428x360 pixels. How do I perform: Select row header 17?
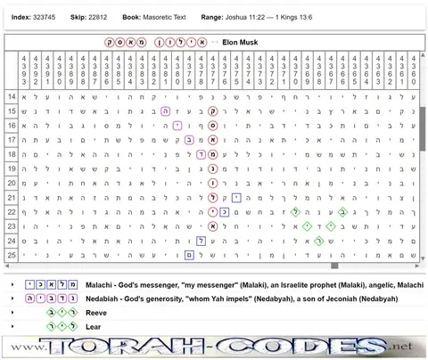click(12, 140)
